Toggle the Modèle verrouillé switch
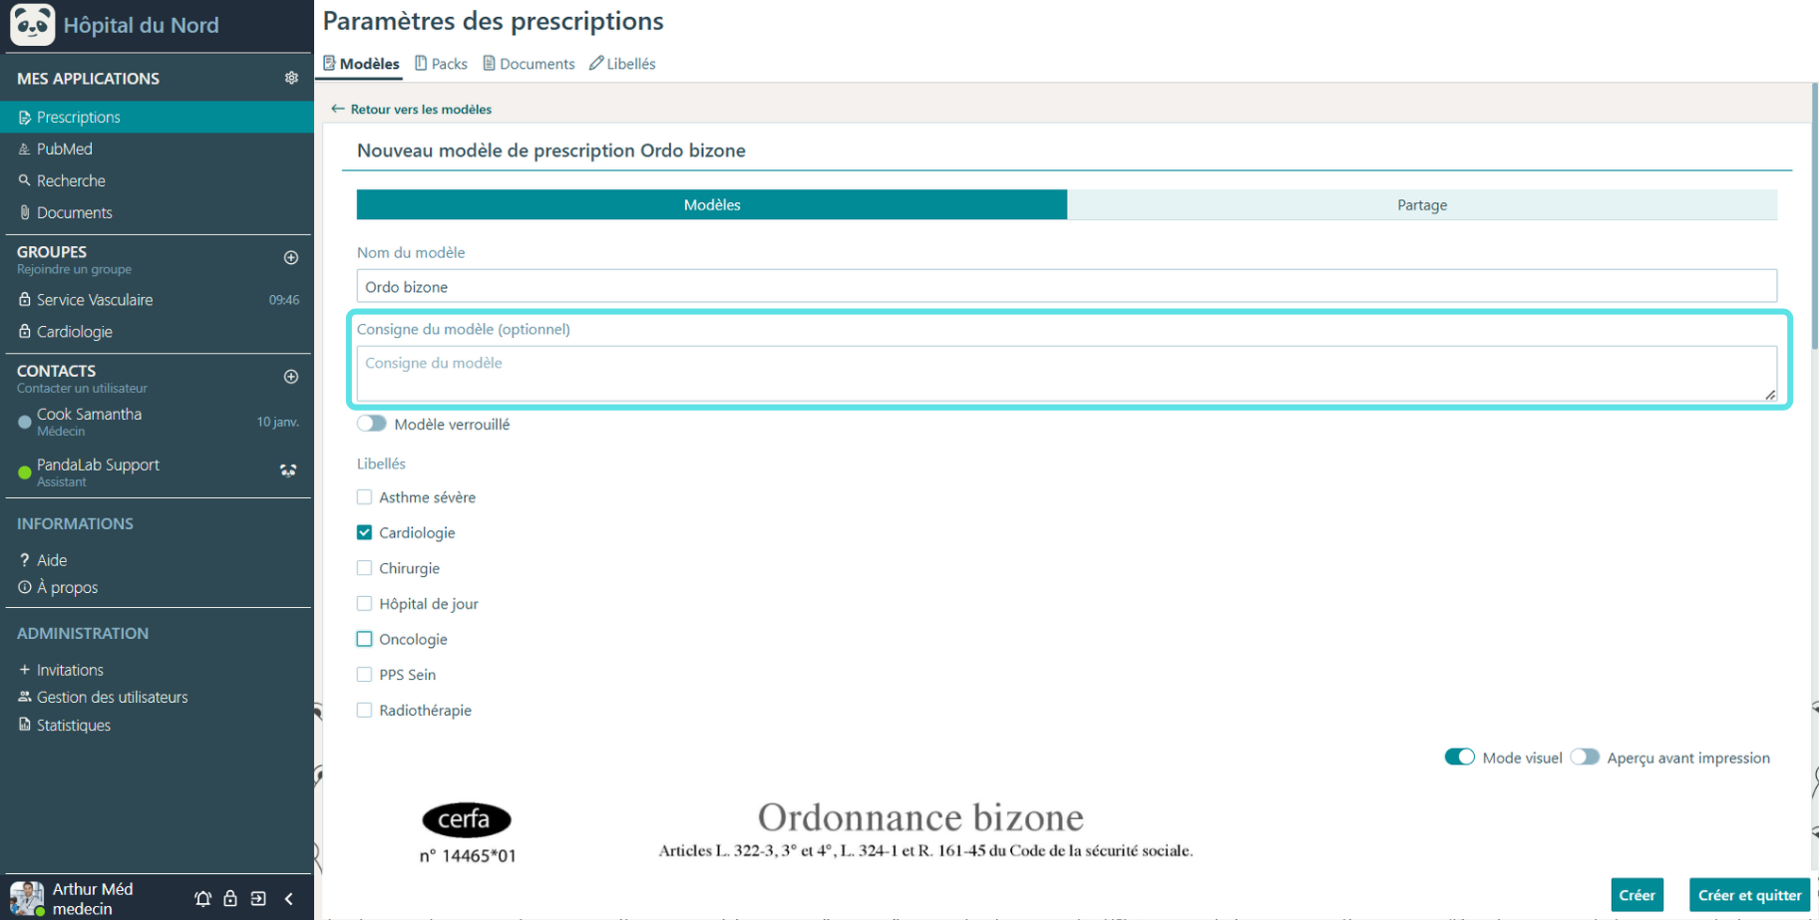 pyautogui.click(x=372, y=424)
